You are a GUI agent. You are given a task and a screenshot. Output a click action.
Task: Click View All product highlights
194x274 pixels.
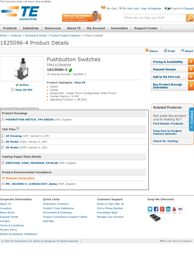click(80, 83)
